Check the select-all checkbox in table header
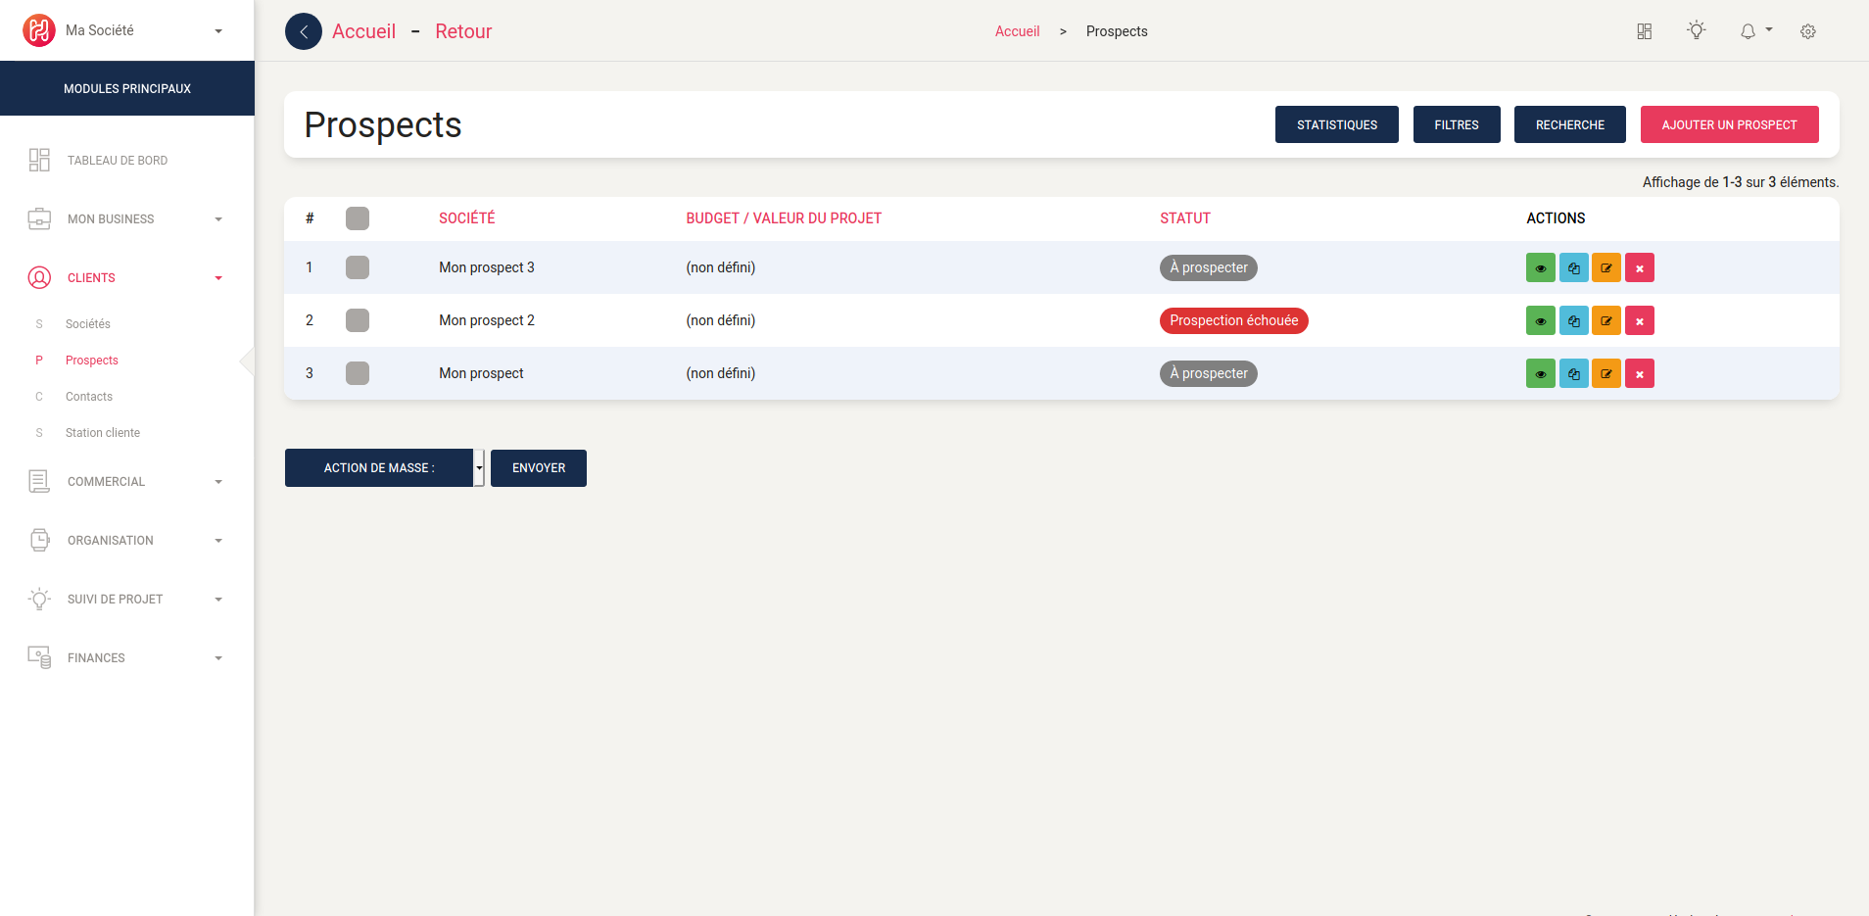The width and height of the screenshot is (1869, 916). pyautogui.click(x=357, y=218)
